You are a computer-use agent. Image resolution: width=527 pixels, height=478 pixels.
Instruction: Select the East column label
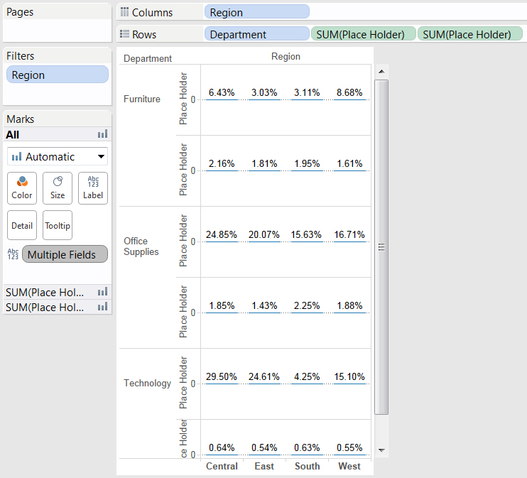click(x=264, y=466)
